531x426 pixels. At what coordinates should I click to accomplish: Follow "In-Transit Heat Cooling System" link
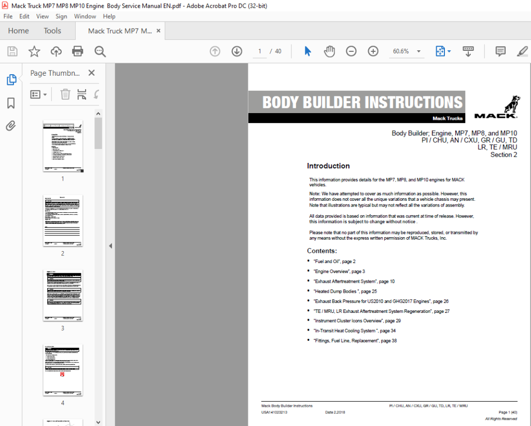tap(355, 331)
